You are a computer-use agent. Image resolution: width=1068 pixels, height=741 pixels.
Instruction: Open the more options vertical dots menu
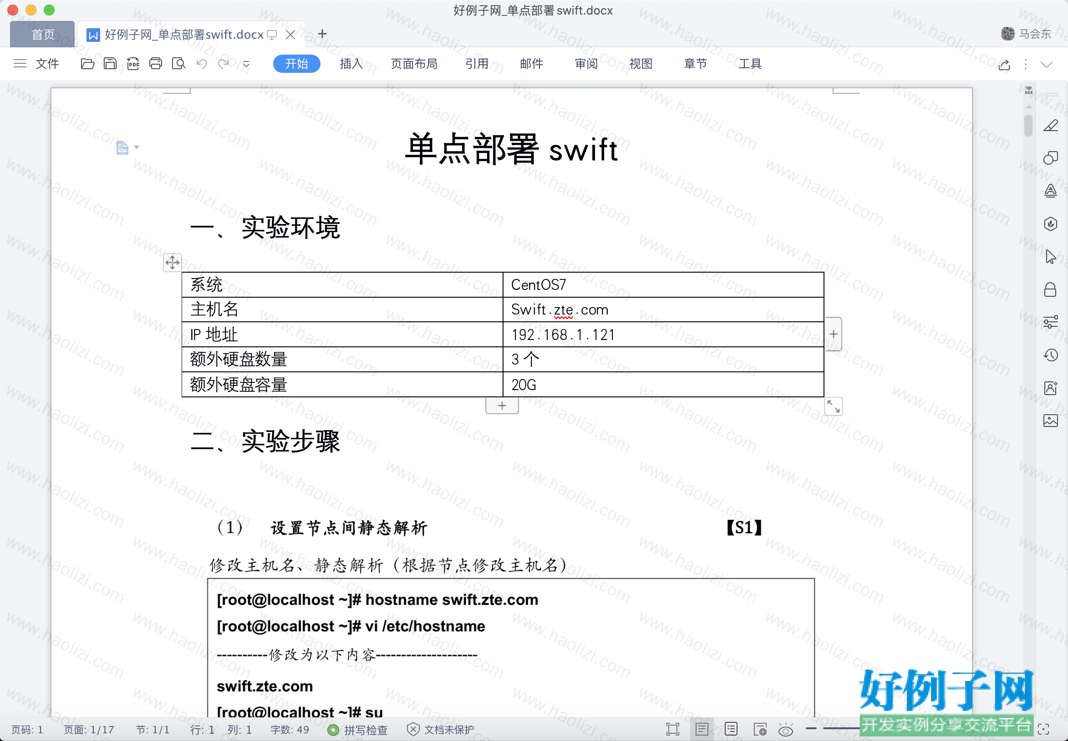(1026, 64)
